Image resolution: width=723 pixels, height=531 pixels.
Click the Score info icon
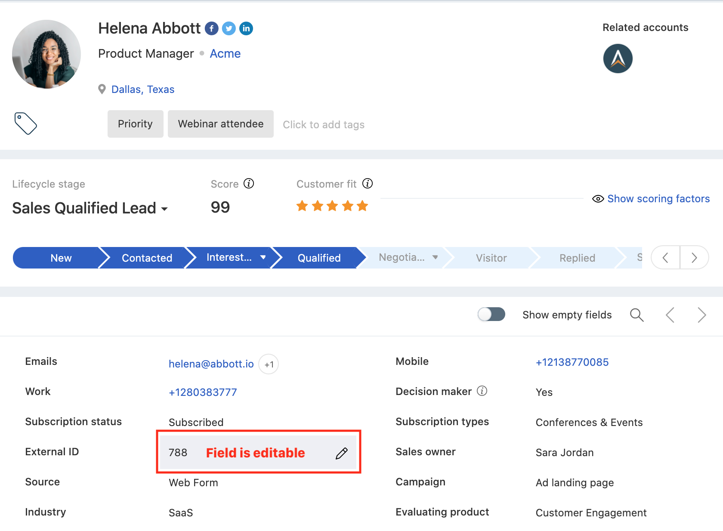point(250,183)
